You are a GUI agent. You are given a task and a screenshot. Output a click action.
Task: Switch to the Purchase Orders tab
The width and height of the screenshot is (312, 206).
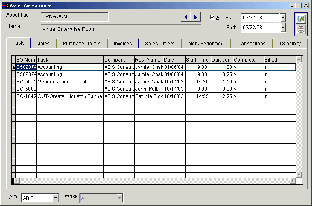pos(81,44)
